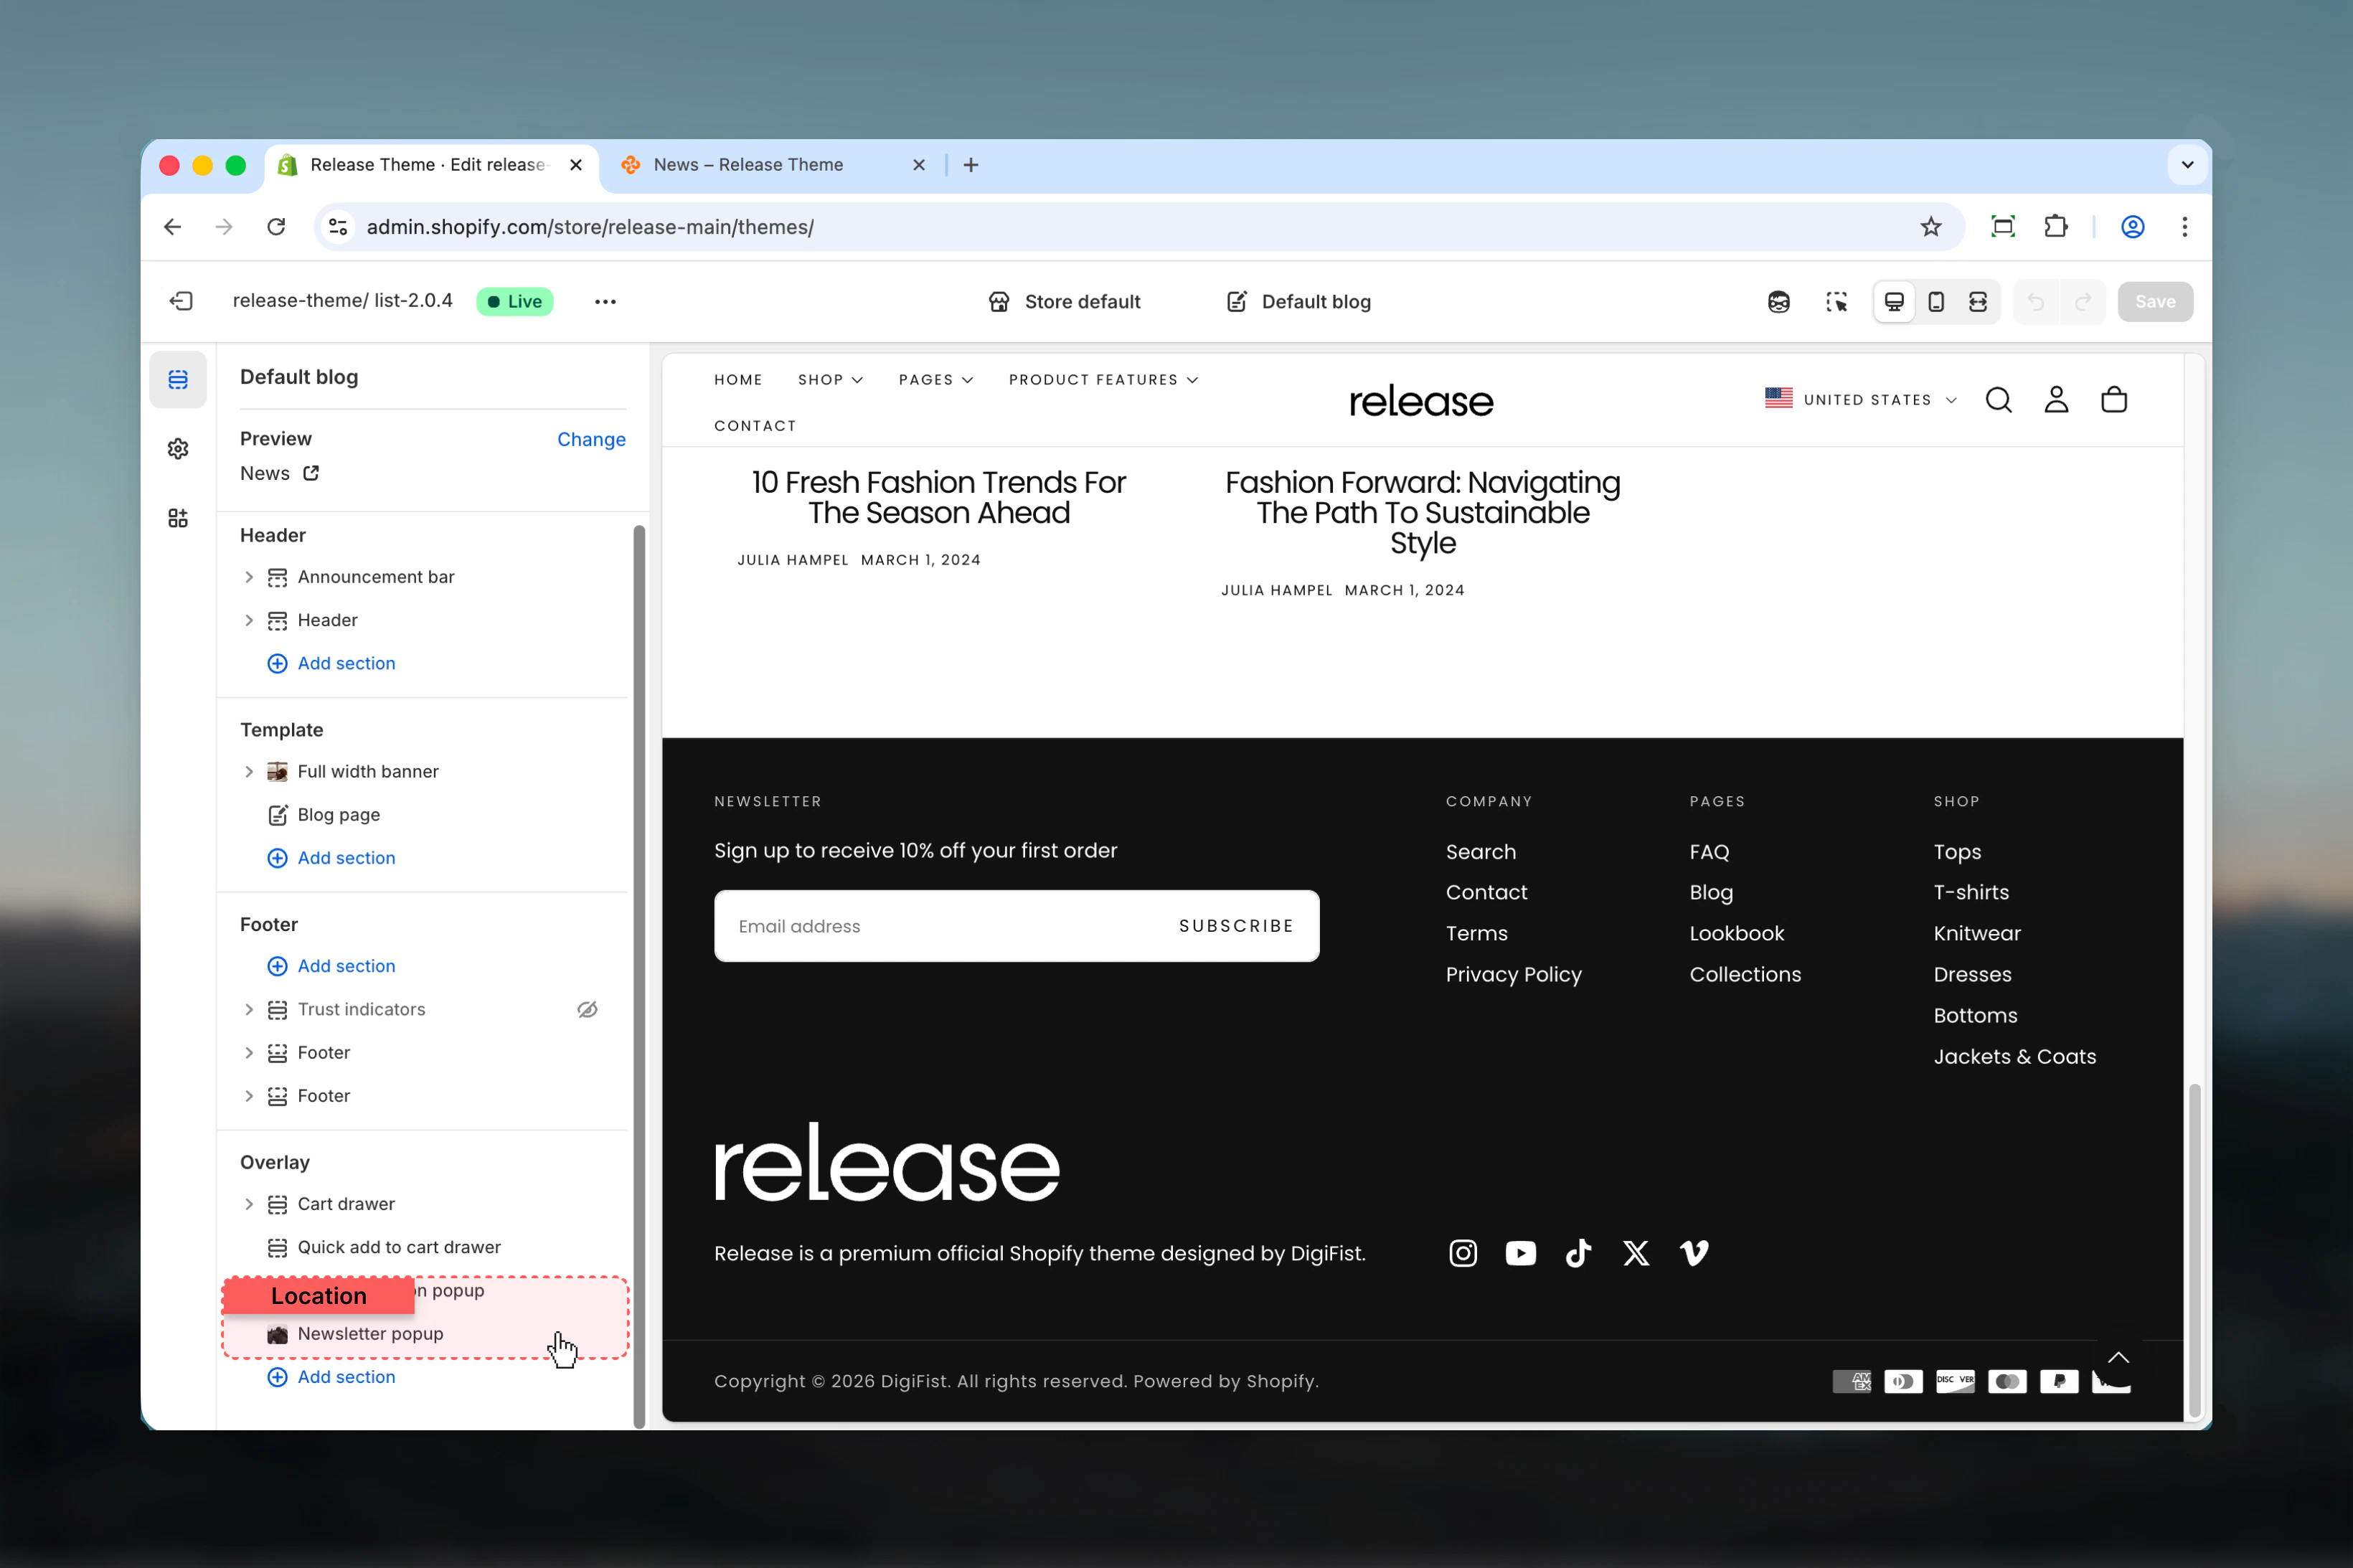Open the Store default context selector
This screenshot has width=2353, height=1568.
pos(1064,301)
